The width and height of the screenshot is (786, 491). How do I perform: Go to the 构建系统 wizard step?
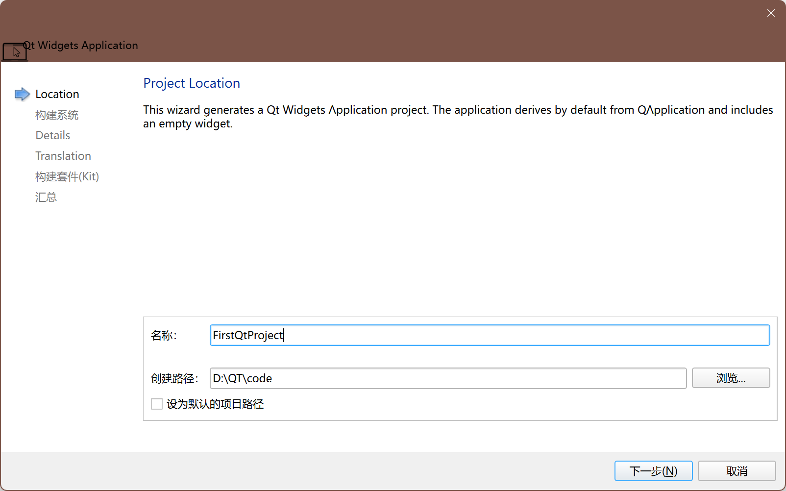tap(56, 115)
